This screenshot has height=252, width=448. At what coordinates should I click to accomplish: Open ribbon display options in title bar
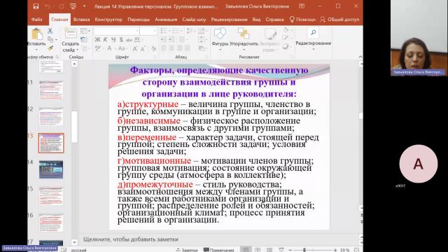[302, 6]
